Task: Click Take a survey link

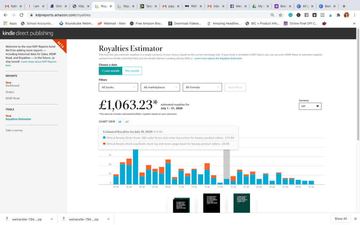Action: 14,130
